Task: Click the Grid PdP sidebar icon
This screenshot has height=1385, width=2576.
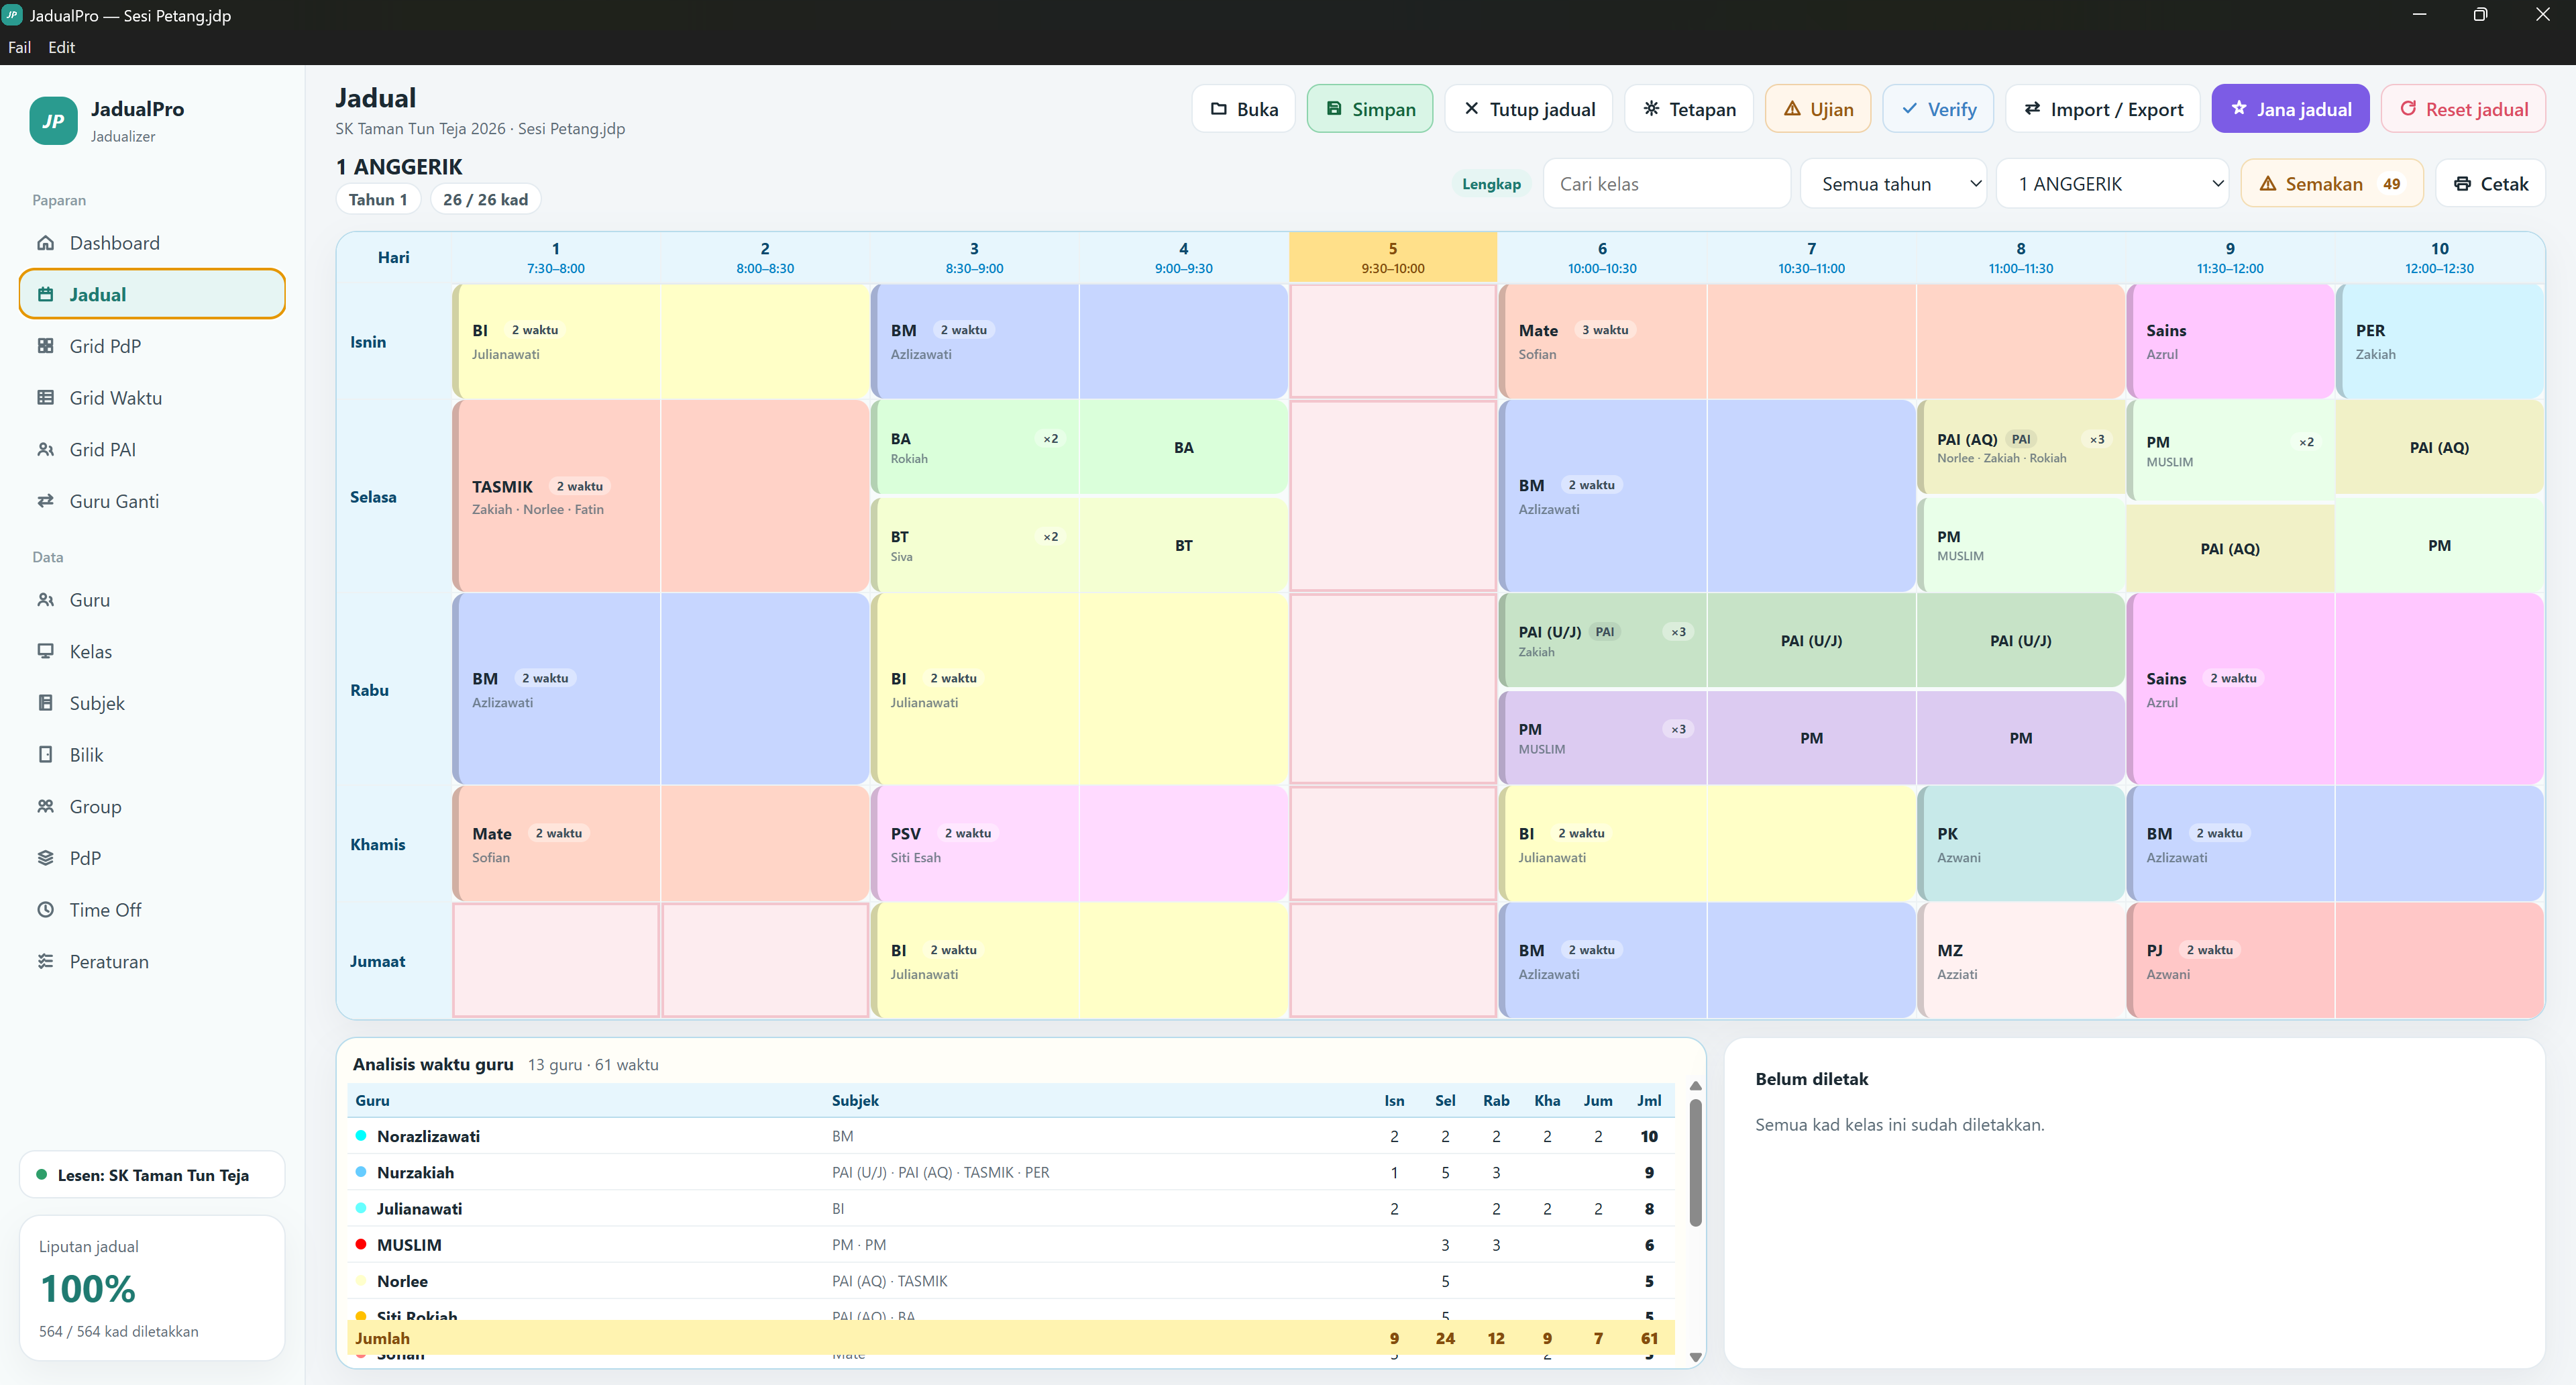Action: pos(45,346)
